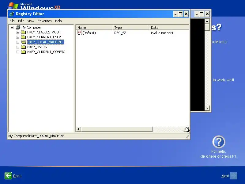Select HKEY_CURRENT_CONFIG tree label
Screen dimensions: 245x184
point(46,52)
